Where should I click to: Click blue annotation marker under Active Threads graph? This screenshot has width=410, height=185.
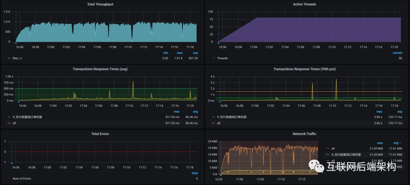click(219, 43)
